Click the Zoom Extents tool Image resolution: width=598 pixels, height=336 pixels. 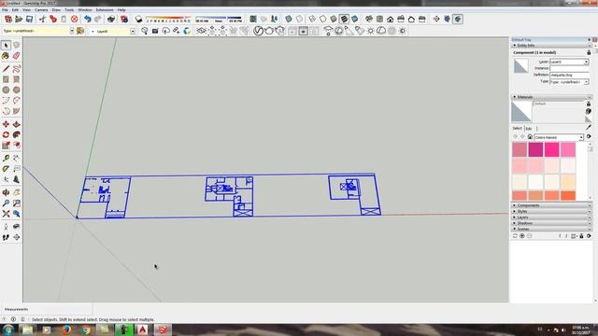coord(6,214)
